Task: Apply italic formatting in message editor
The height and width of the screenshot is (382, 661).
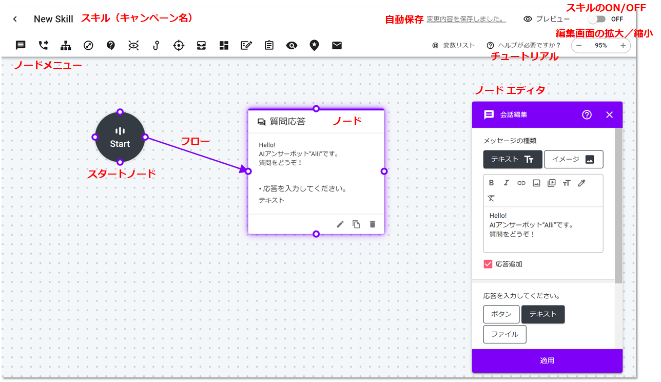Action: point(506,183)
